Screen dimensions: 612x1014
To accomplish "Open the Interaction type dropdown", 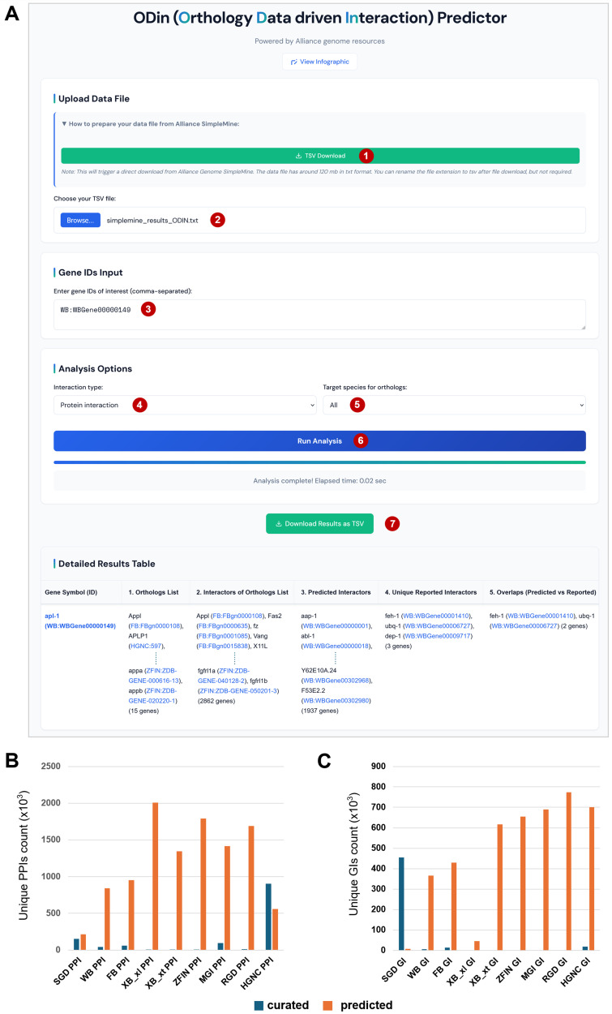I will (185, 404).
